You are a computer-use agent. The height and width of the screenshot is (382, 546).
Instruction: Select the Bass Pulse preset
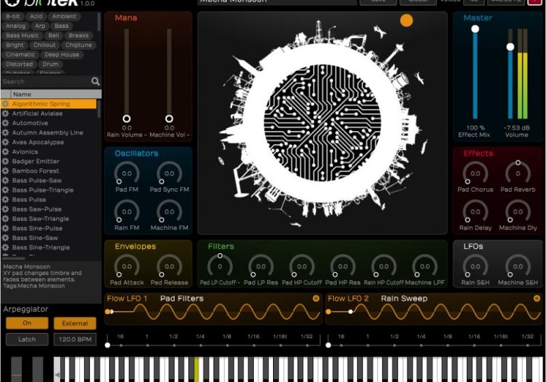coord(48,199)
